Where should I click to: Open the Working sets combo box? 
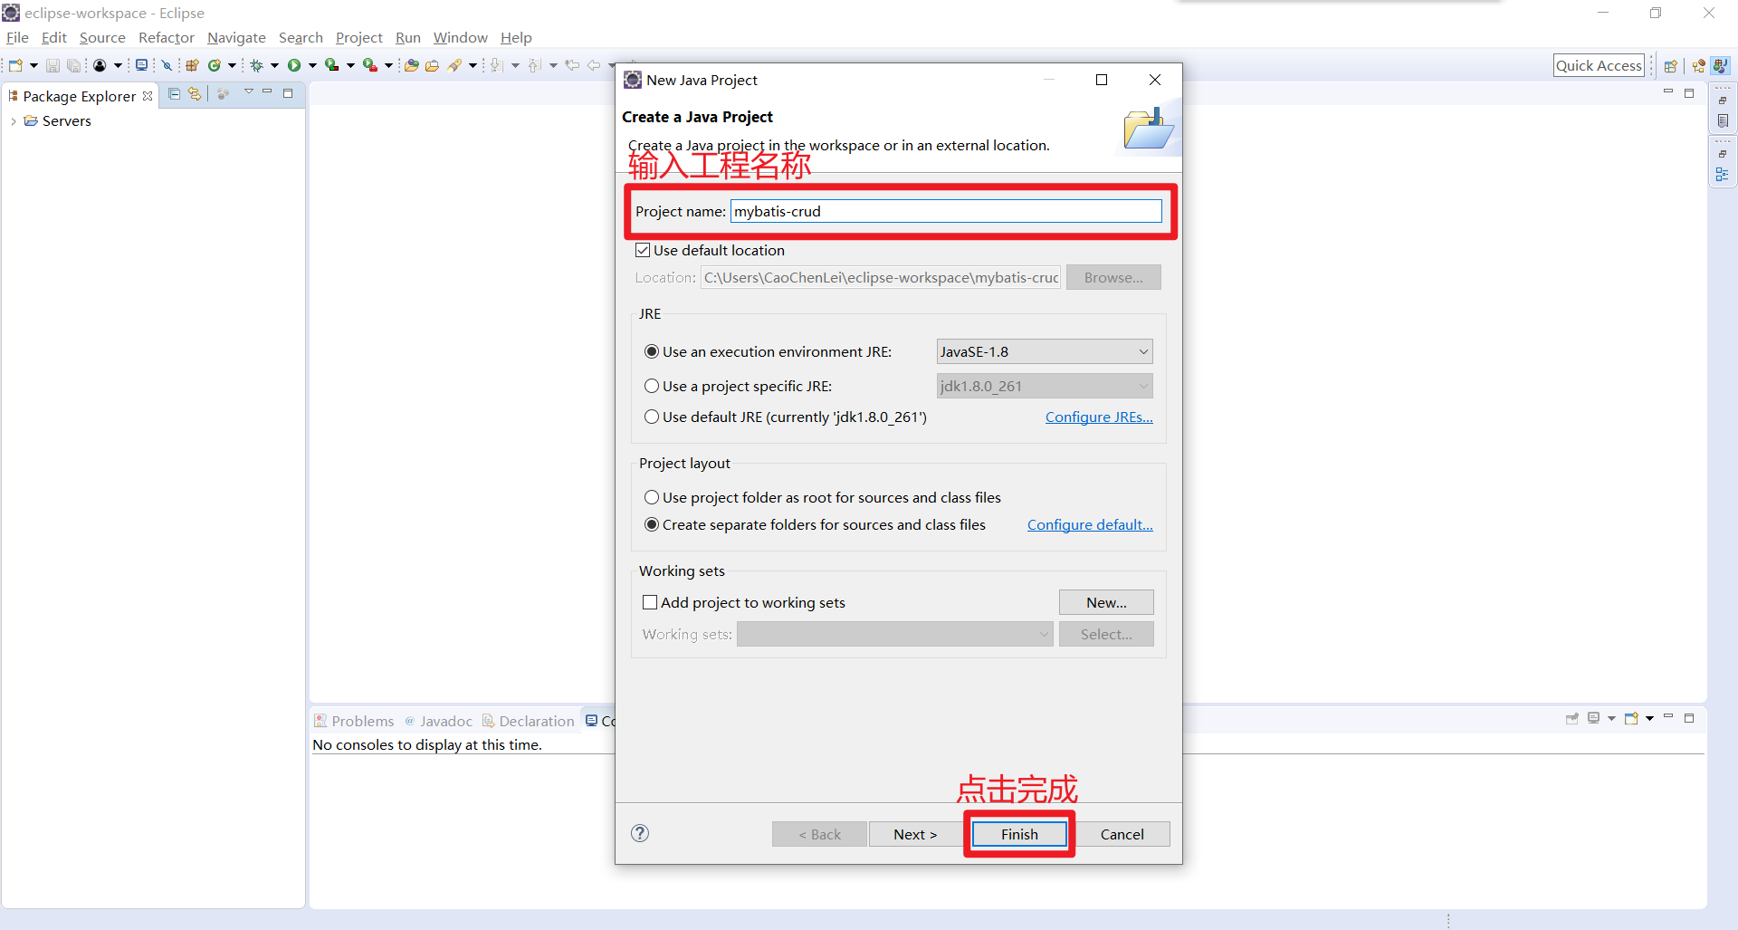click(x=894, y=634)
